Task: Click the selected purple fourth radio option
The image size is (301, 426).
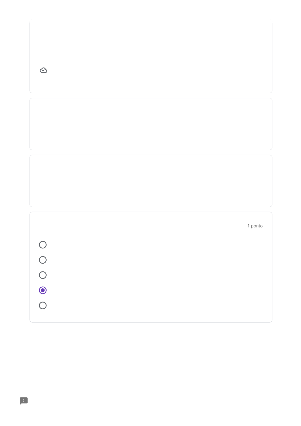Action: click(43, 290)
